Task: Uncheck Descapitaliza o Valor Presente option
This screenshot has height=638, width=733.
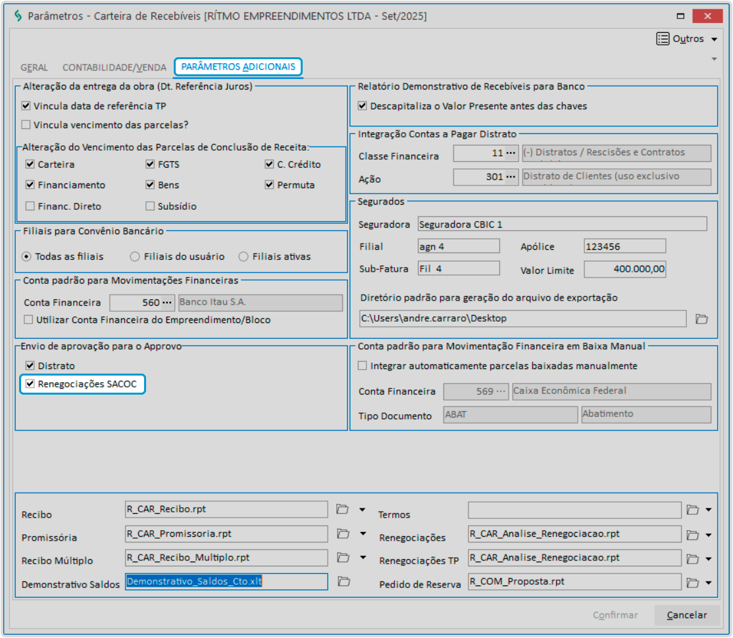Action: pyautogui.click(x=363, y=106)
